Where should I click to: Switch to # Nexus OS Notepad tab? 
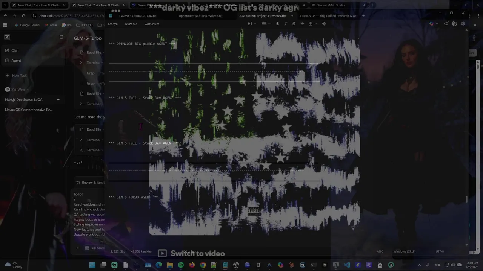[328, 16]
